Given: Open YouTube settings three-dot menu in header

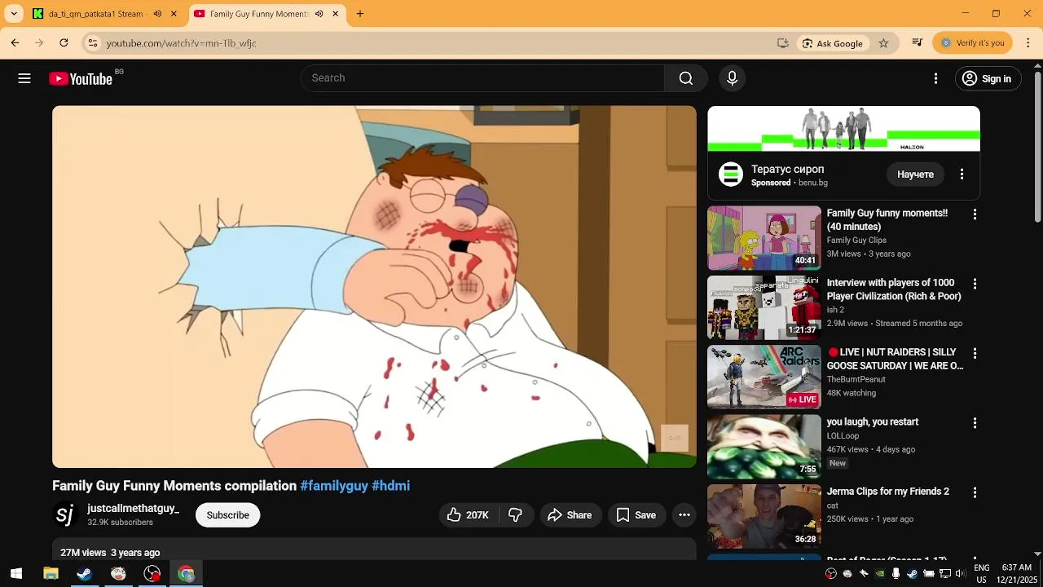Looking at the screenshot, I should pos(935,78).
